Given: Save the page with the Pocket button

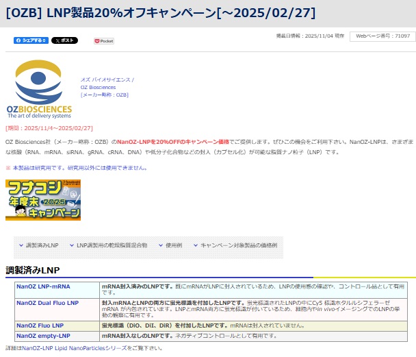Looking at the screenshot, I should point(104,41).
